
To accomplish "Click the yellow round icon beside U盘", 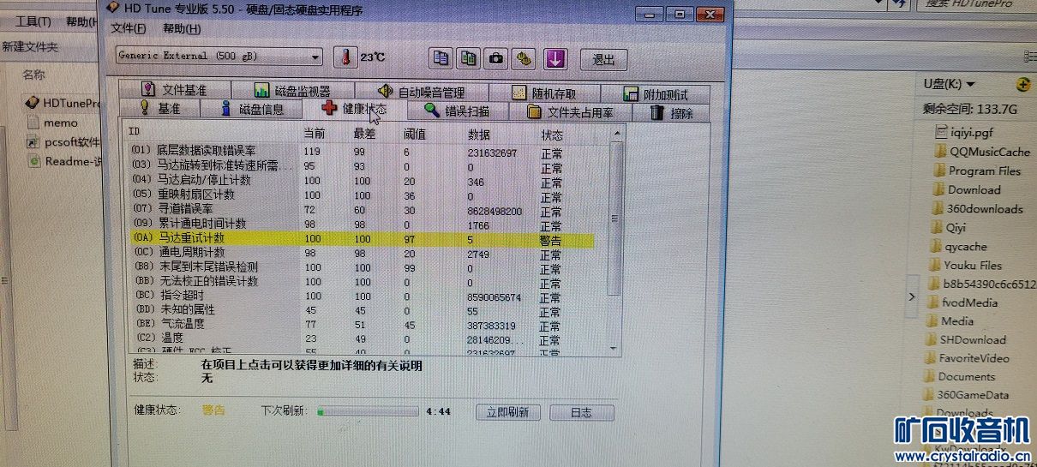I will (1022, 84).
